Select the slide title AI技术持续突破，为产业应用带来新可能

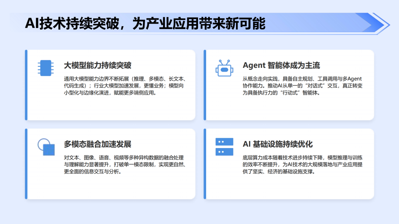tap(145, 24)
